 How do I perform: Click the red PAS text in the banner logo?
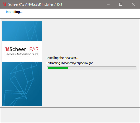click(x=34, y=49)
